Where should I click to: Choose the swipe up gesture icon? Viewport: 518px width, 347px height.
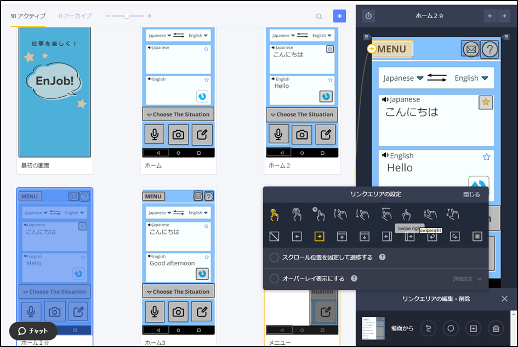coord(340,214)
